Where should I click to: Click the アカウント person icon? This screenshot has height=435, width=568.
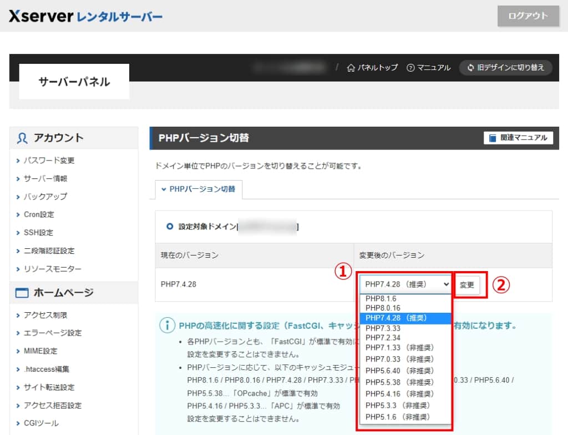click(x=22, y=138)
